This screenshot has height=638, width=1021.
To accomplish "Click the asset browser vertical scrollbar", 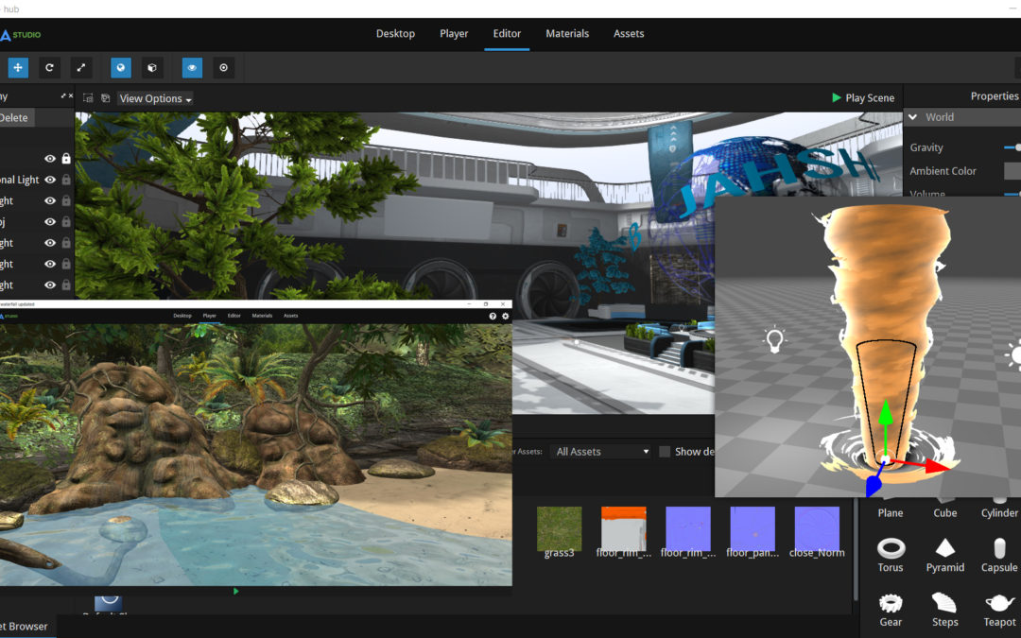I will pyautogui.click(x=856, y=550).
